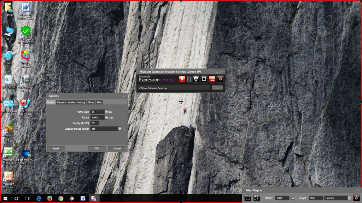Enable the Webcam capture icon
Viewport: 362px width, 203px height.
(196, 79)
